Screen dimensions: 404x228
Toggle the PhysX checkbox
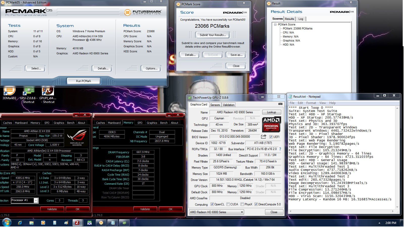[x=242, y=204]
